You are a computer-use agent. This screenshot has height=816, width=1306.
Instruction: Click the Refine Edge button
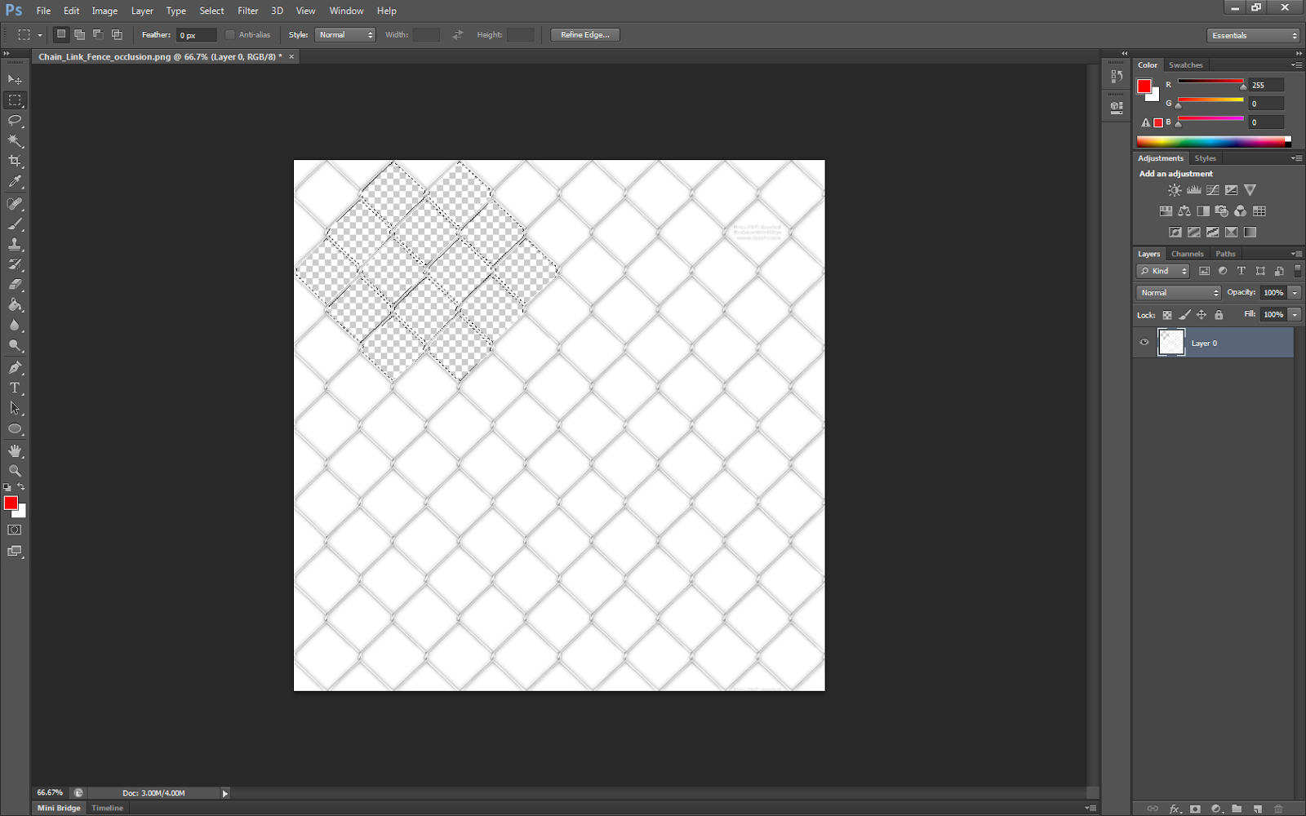(584, 34)
